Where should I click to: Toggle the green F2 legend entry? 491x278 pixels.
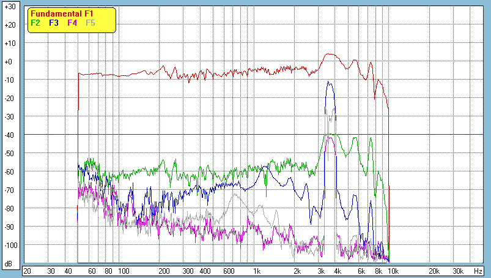[x=35, y=23]
